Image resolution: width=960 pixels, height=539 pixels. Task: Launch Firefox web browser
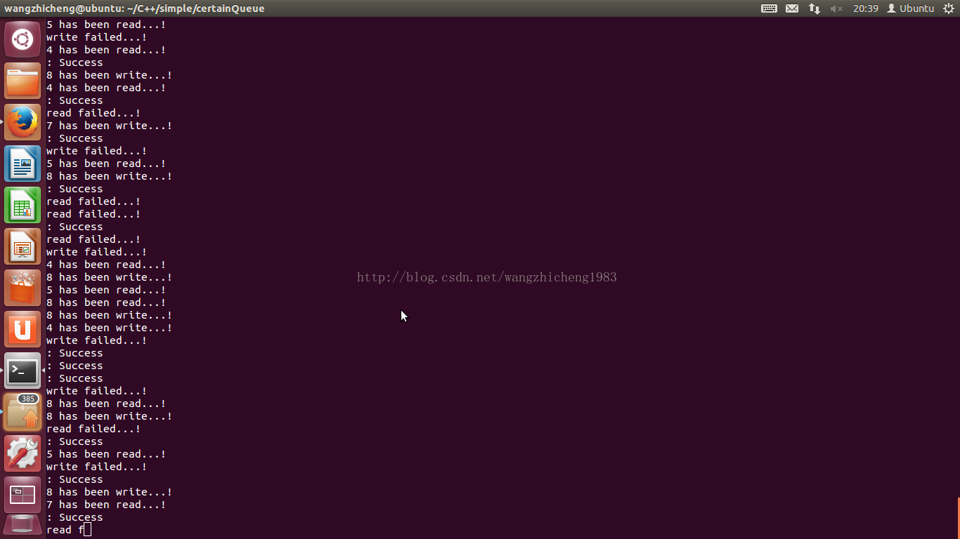click(22, 122)
